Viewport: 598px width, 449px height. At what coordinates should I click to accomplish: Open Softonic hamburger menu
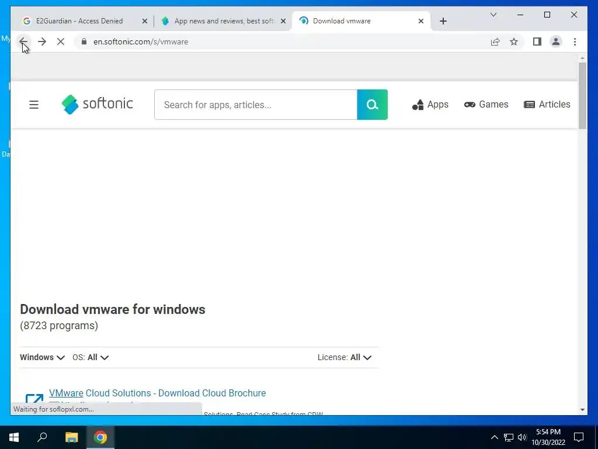(x=34, y=105)
